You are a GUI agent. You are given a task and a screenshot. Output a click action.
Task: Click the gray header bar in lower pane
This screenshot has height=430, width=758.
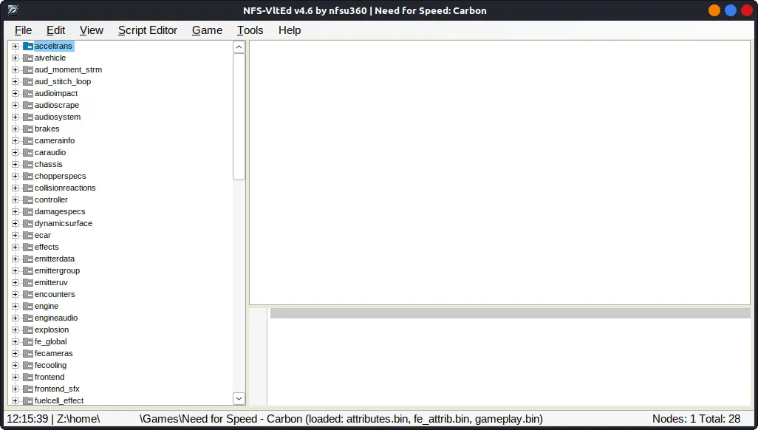(x=510, y=313)
